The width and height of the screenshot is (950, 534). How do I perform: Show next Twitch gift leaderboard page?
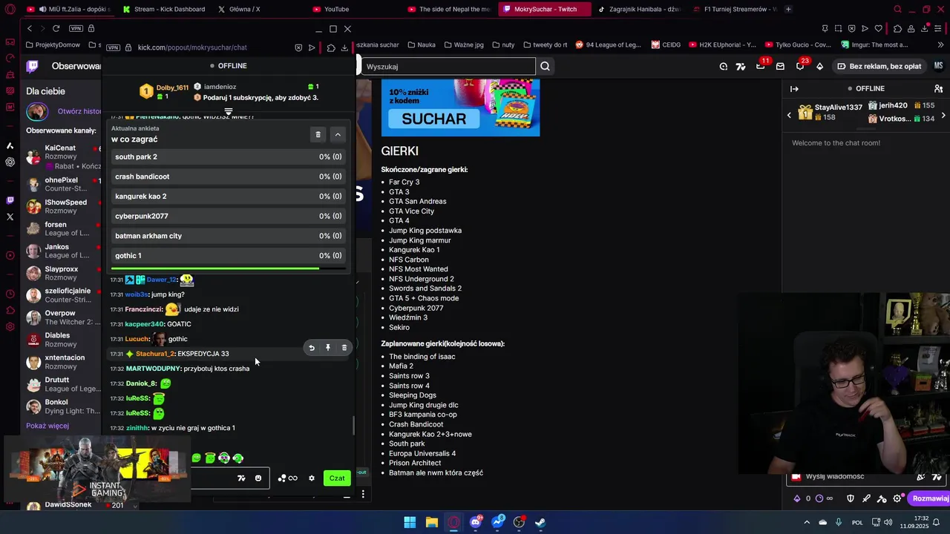click(943, 115)
